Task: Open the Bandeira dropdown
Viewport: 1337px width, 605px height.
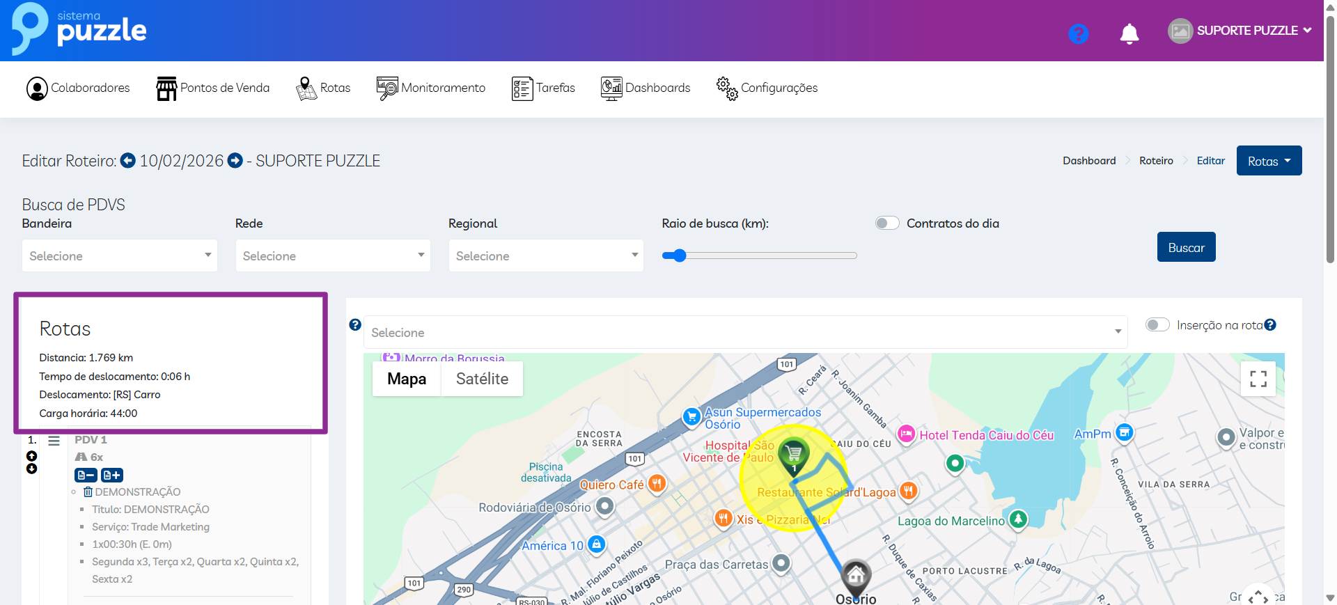Action: coord(120,256)
